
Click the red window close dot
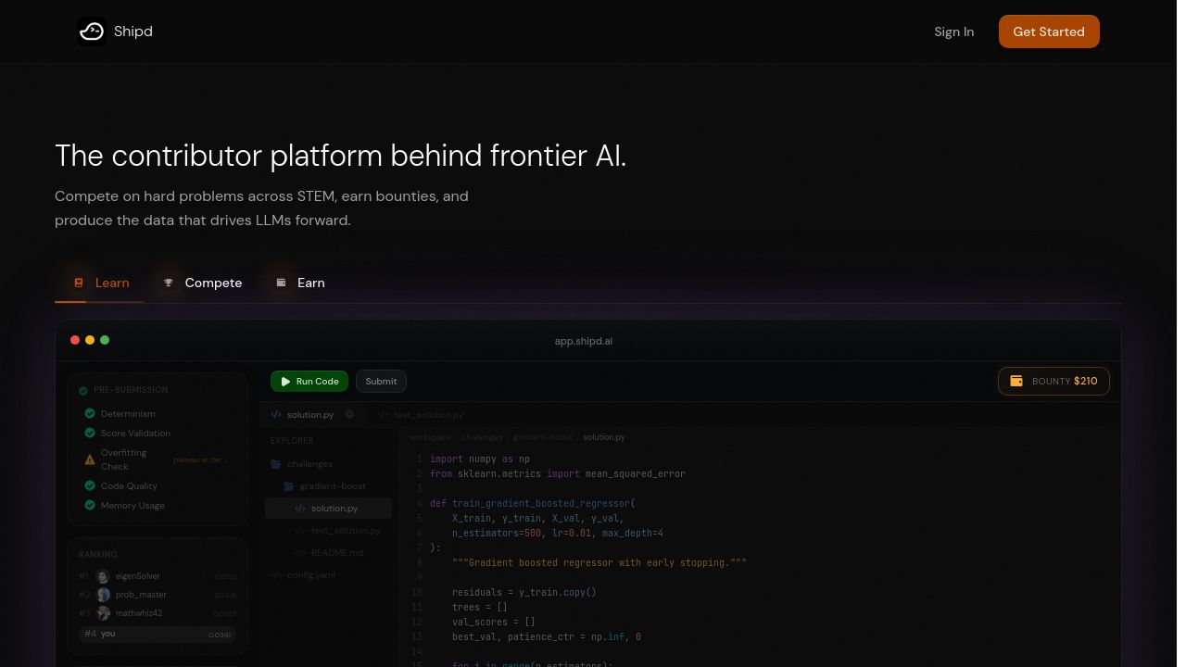[75, 340]
